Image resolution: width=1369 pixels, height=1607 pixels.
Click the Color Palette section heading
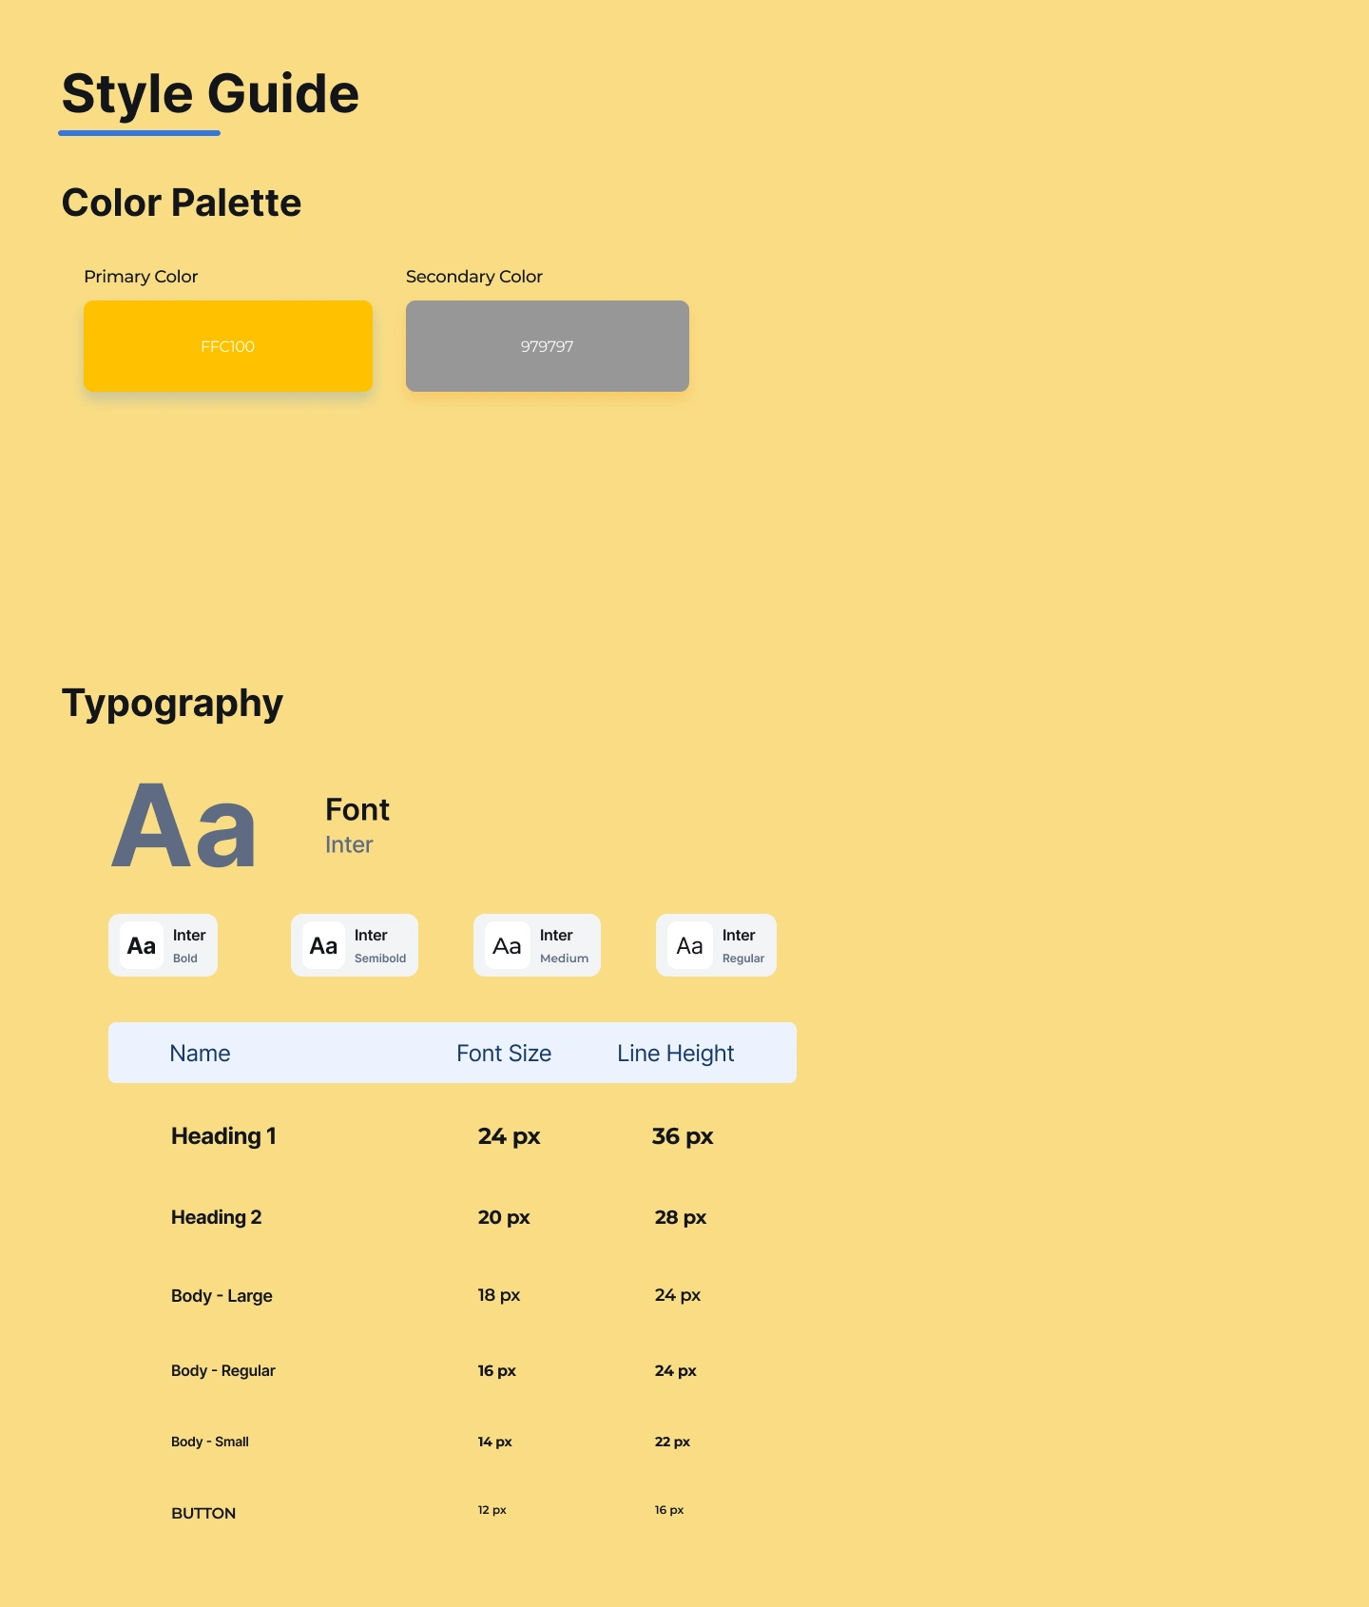click(x=182, y=203)
